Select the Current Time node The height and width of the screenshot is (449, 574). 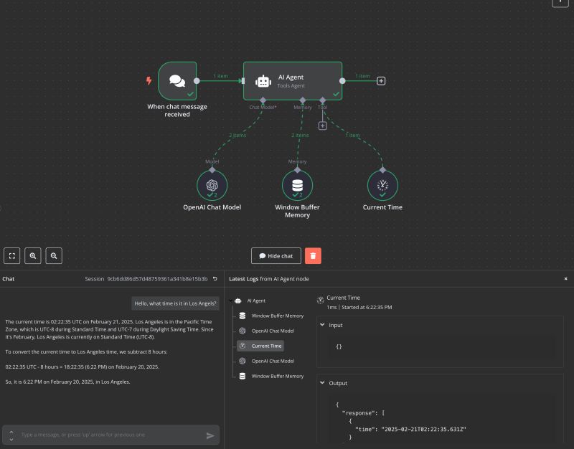click(382, 185)
